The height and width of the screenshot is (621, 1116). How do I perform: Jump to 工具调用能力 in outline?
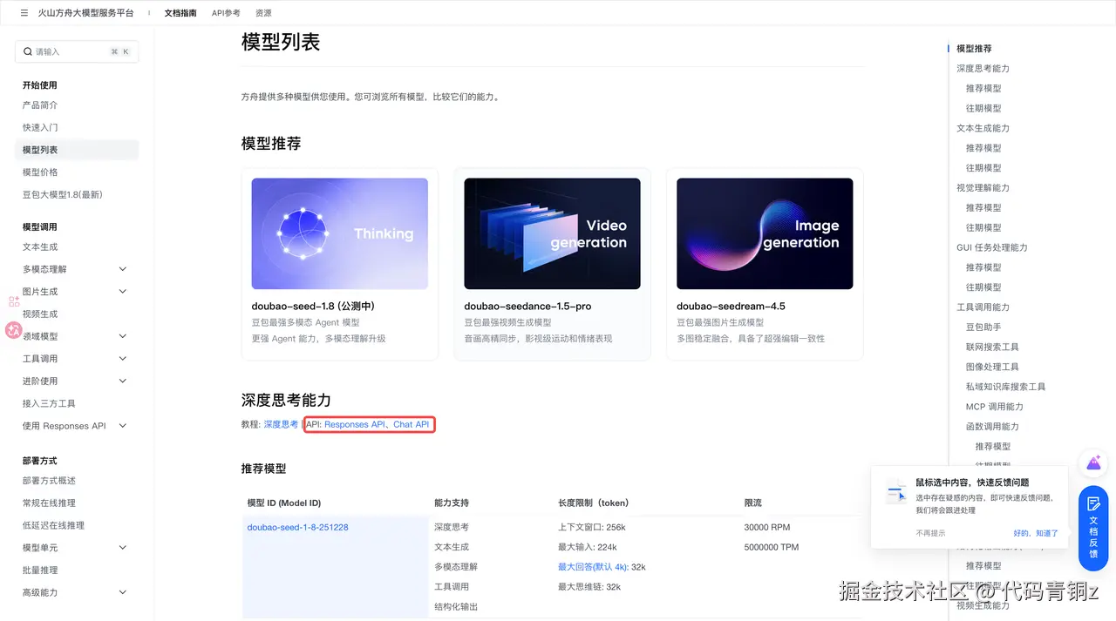click(983, 307)
